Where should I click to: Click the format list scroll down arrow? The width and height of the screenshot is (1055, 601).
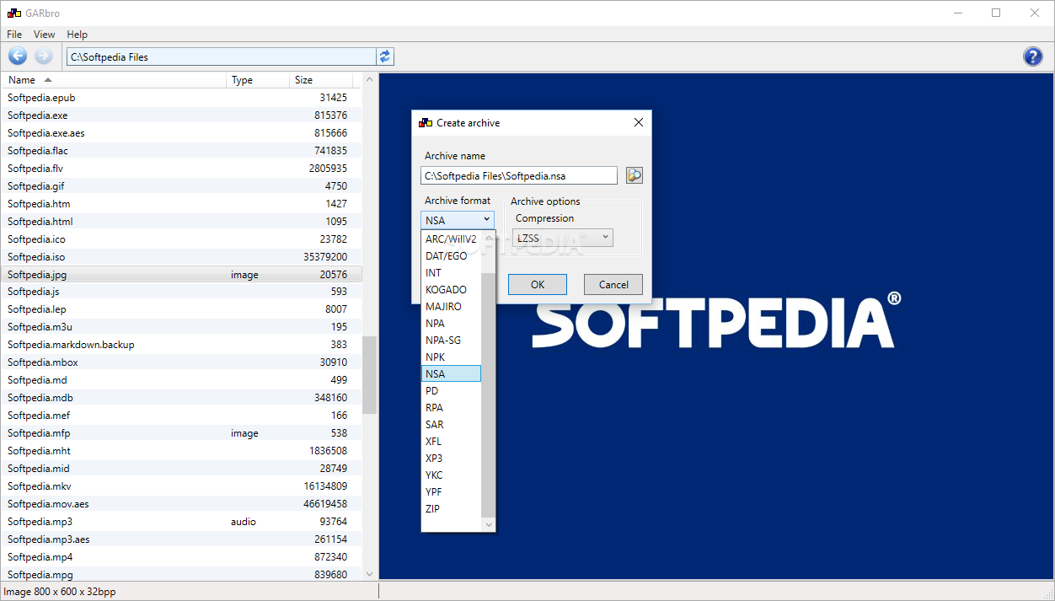coord(489,524)
